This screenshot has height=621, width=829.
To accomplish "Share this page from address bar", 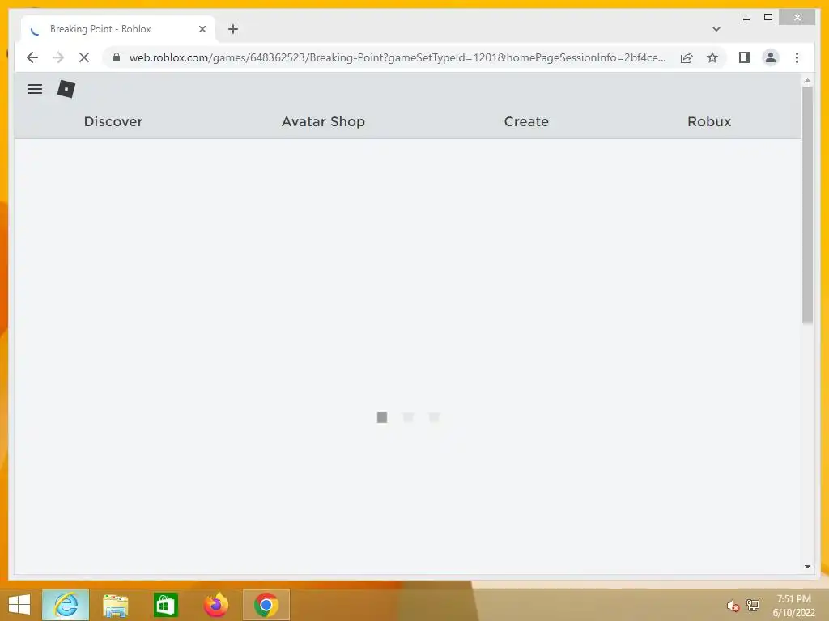I will point(687,57).
